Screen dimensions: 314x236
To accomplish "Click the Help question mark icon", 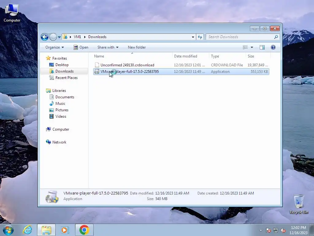I will 273,47.
